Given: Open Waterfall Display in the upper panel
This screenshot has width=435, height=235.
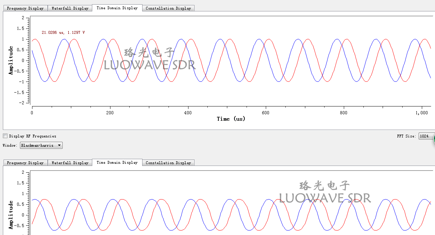Looking at the screenshot, I should (x=70, y=8).
